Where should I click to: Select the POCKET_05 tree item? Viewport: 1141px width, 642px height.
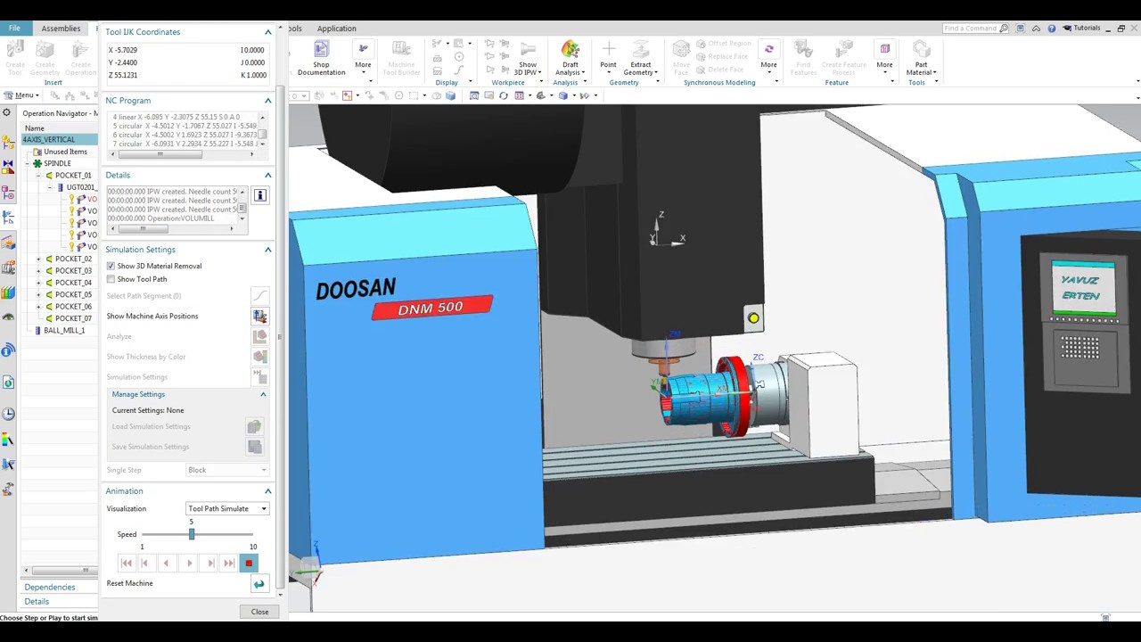(x=72, y=294)
